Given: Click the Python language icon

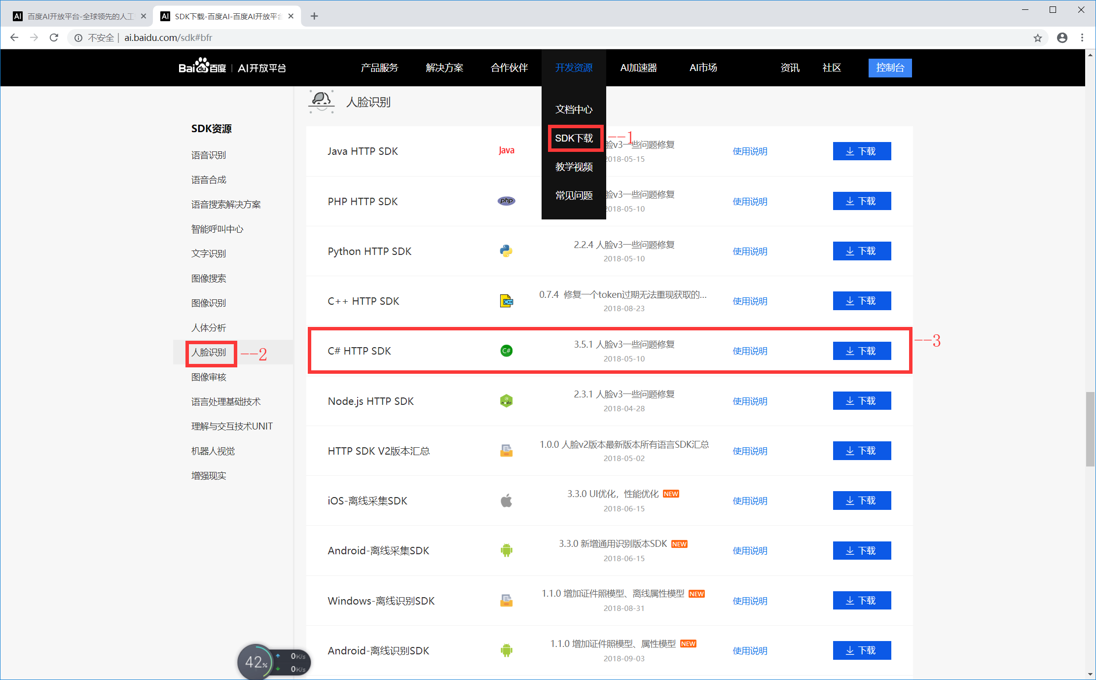Looking at the screenshot, I should (x=506, y=251).
